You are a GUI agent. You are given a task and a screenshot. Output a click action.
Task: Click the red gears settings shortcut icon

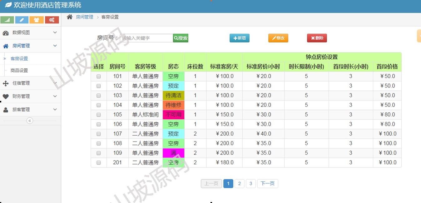pyautogui.click(x=52, y=20)
